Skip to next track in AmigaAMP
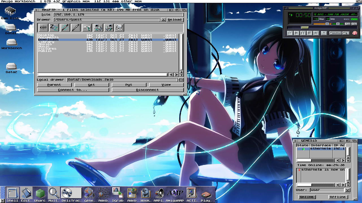Image resolution: width=362 pixels, height=203 pixels. pyautogui.click(x=316, y=33)
